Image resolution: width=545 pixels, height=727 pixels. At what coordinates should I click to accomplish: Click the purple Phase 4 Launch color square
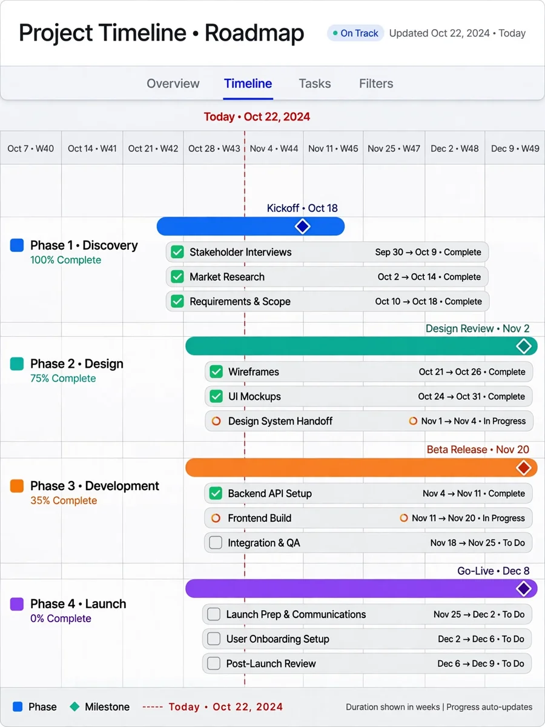(17, 604)
